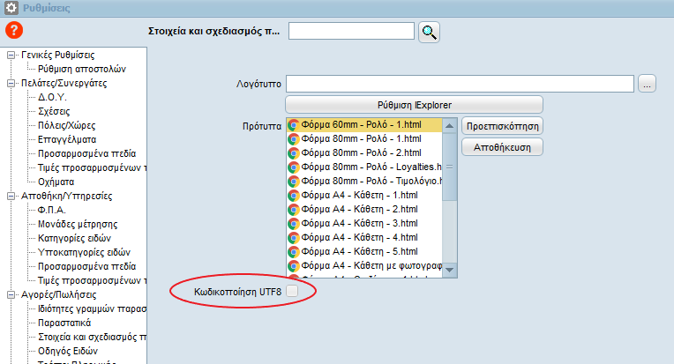Select Οχήματα in the tree

pyautogui.click(x=56, y=182)
